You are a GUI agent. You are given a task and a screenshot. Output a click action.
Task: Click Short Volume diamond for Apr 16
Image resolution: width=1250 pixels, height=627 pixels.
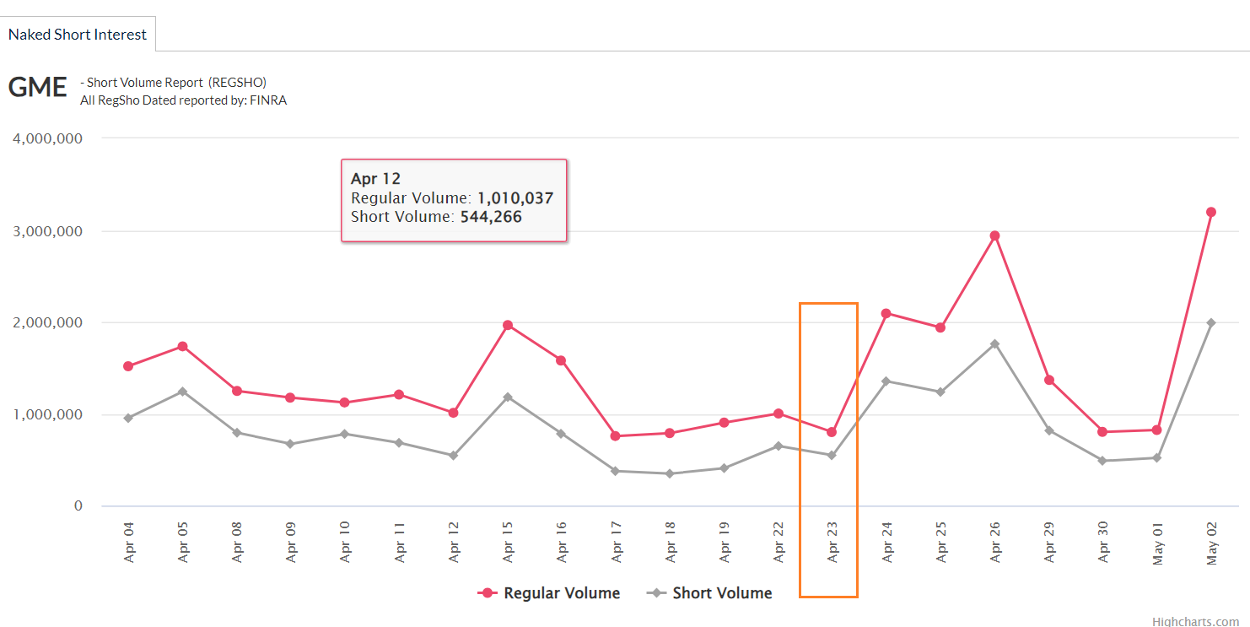tap(562, 433)
